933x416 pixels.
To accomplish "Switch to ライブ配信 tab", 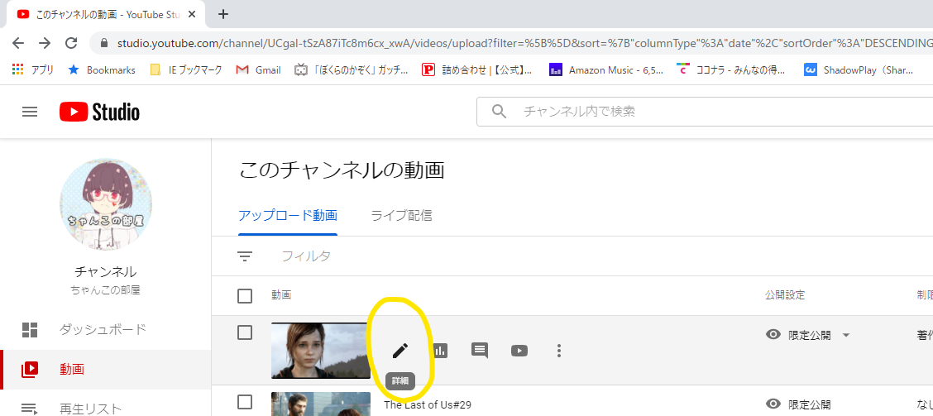I will 402,215.
